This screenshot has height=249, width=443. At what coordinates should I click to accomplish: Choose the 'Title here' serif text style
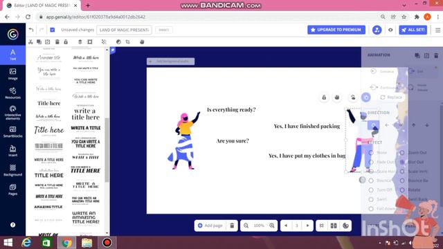click(x=49, y=103)
